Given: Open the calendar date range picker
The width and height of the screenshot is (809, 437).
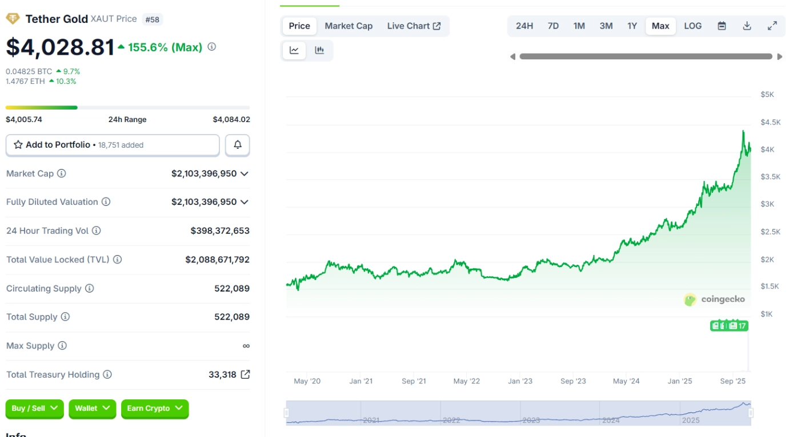Looking at the screenshot, I should [x=722, y=26].
